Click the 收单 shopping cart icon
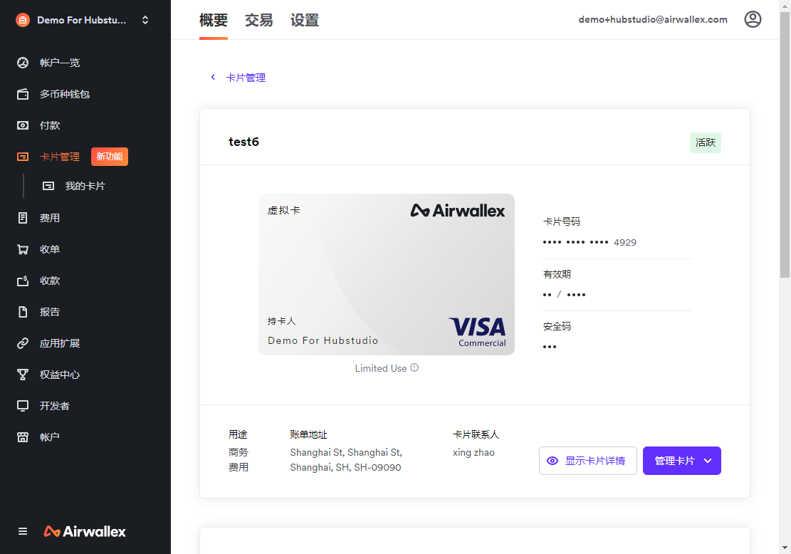This screenshot has width=791, height=554. 23,249
